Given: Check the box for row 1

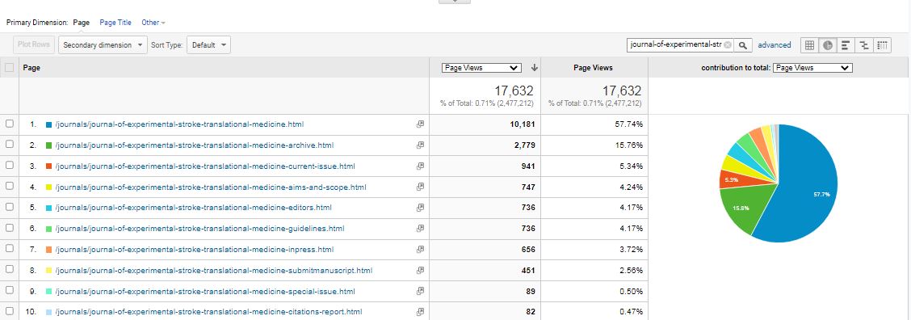Looking at the screenshot, I should [x=10, y=124].
